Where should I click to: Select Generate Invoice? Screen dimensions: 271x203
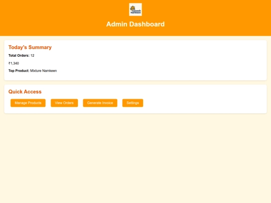100,103
